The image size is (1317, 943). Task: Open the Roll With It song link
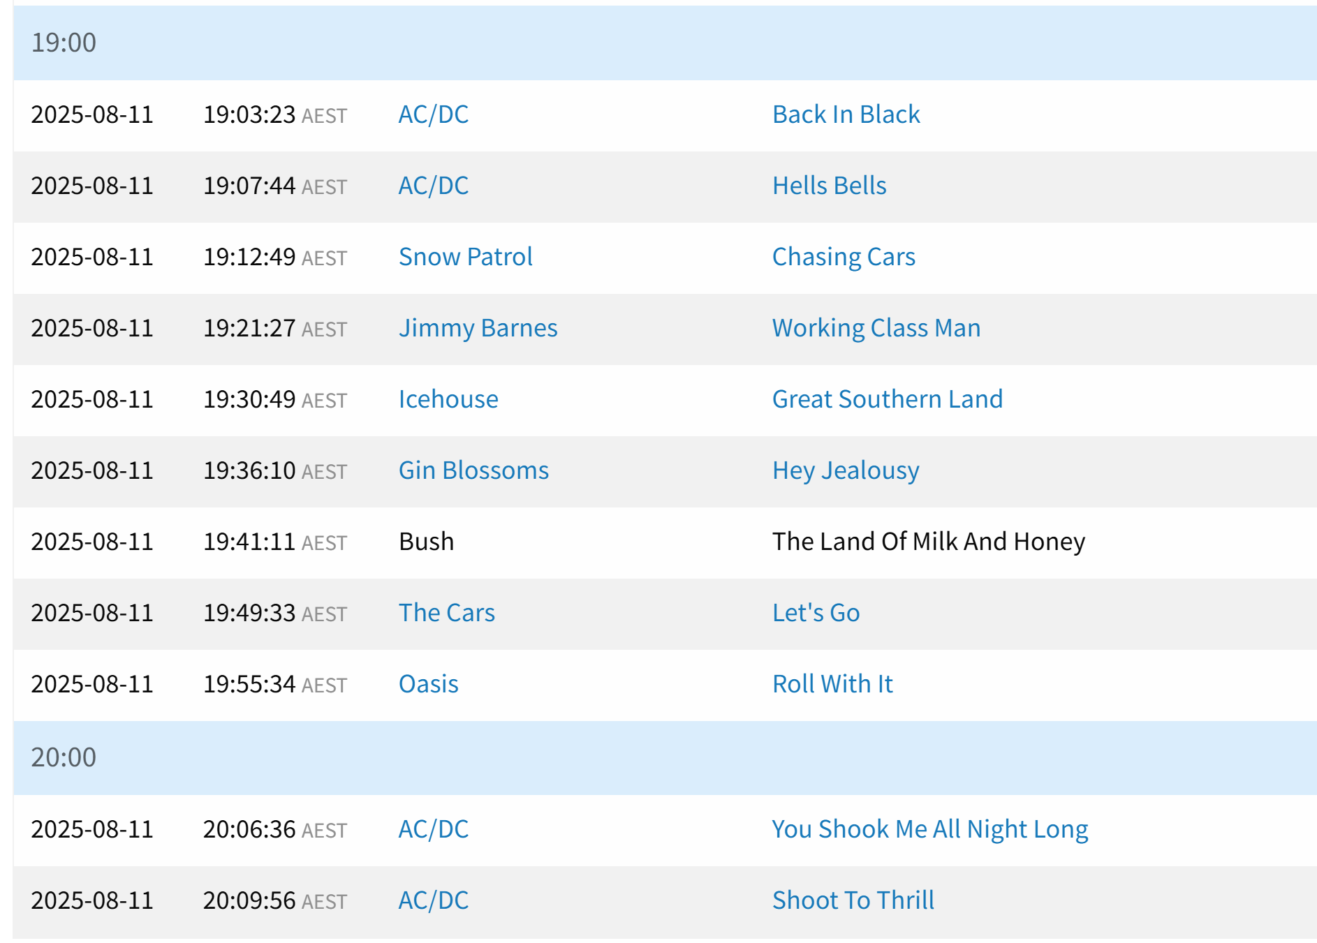832,684
